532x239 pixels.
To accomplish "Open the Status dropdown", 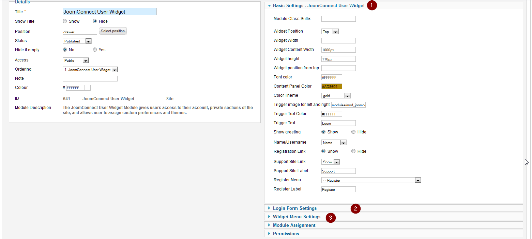I will (x=77, y=41).
